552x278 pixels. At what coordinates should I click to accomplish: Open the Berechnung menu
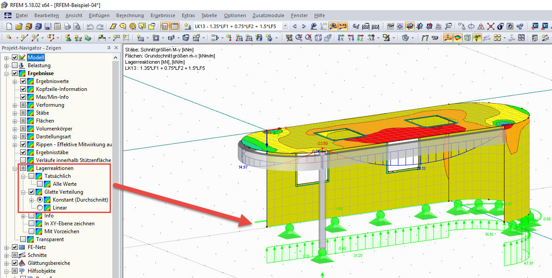tap(131, 15)
